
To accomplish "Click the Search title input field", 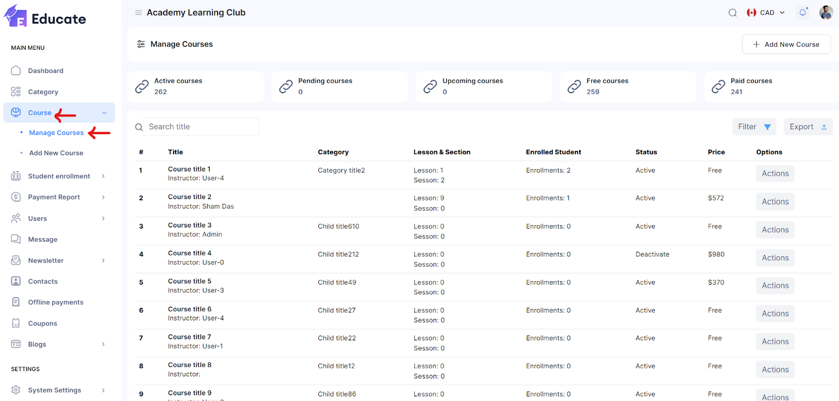I will (201, 127).
